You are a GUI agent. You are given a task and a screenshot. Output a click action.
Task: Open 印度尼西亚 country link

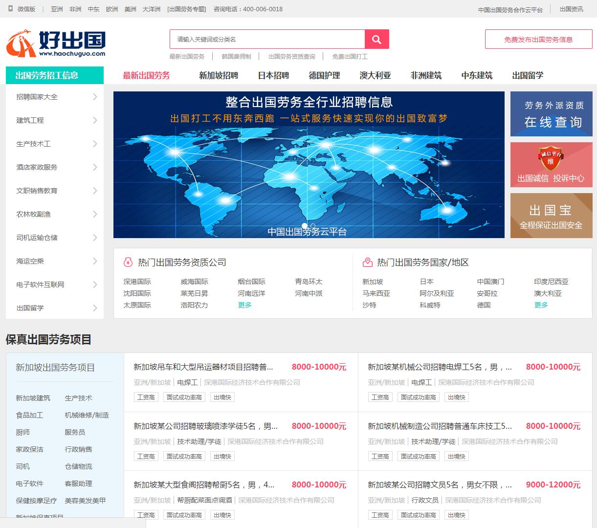tap(551, 282)
